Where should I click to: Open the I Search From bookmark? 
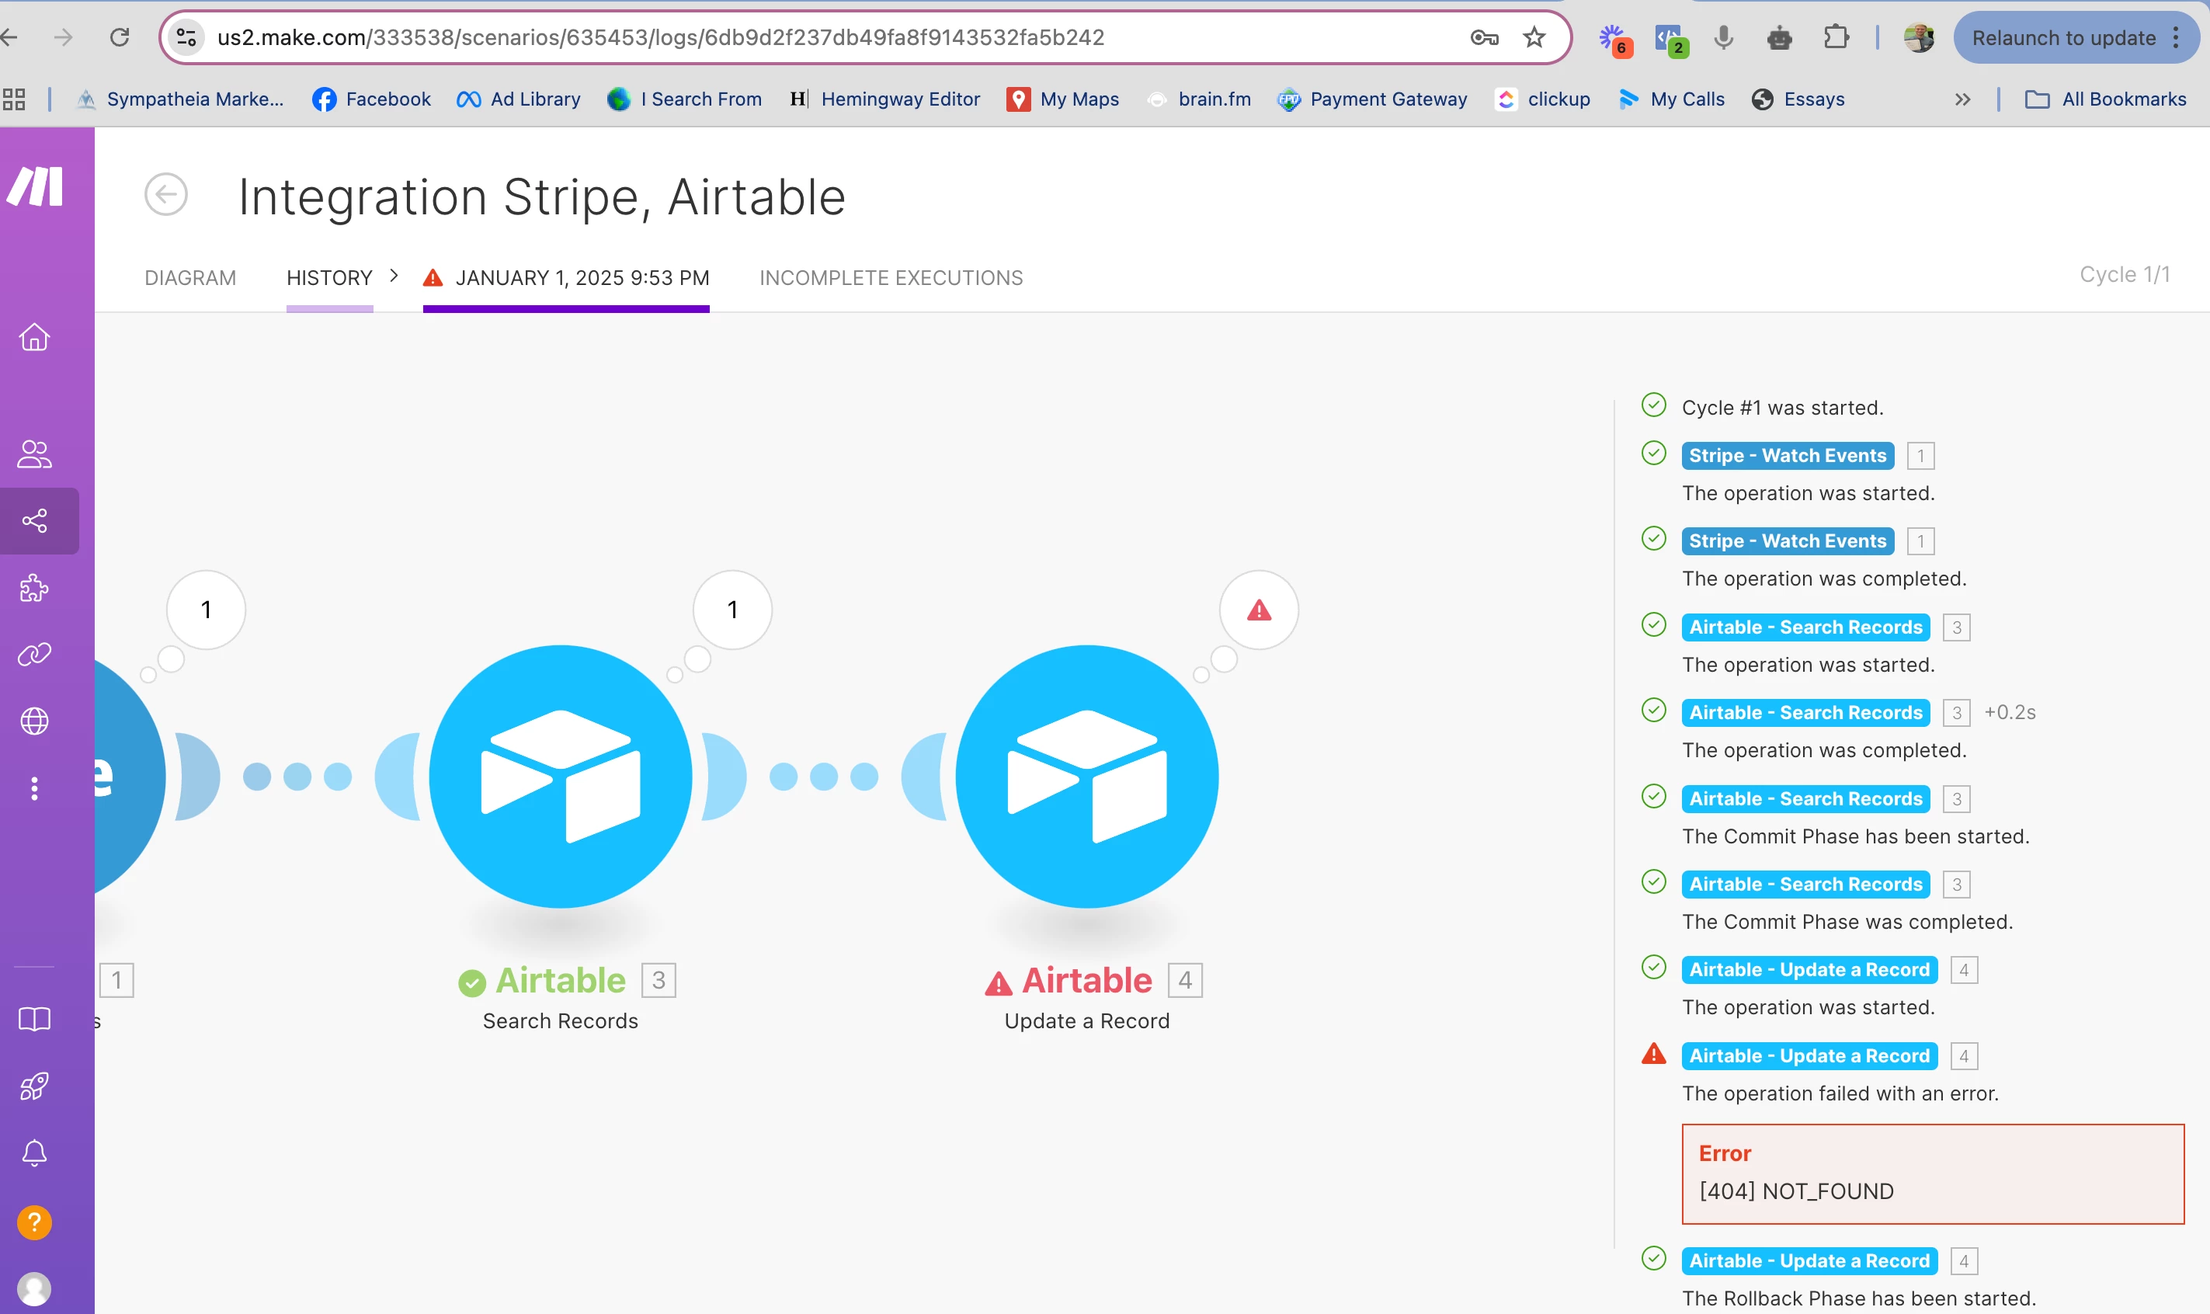[x=684, y=99]
